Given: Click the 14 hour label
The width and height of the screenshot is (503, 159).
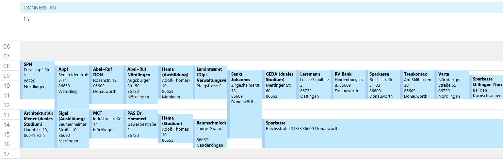Looking at the screenshot, I should (7, 125).
